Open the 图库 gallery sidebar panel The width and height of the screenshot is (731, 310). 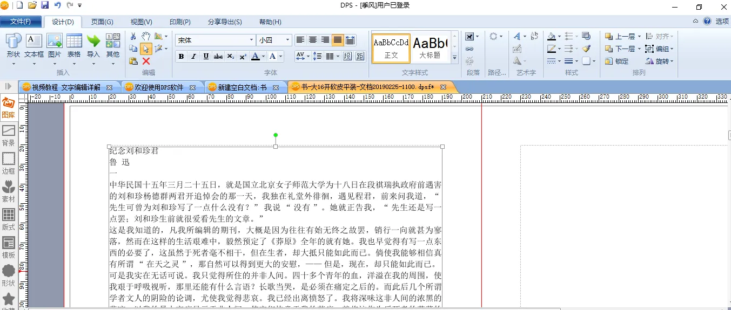click(9, 107)
